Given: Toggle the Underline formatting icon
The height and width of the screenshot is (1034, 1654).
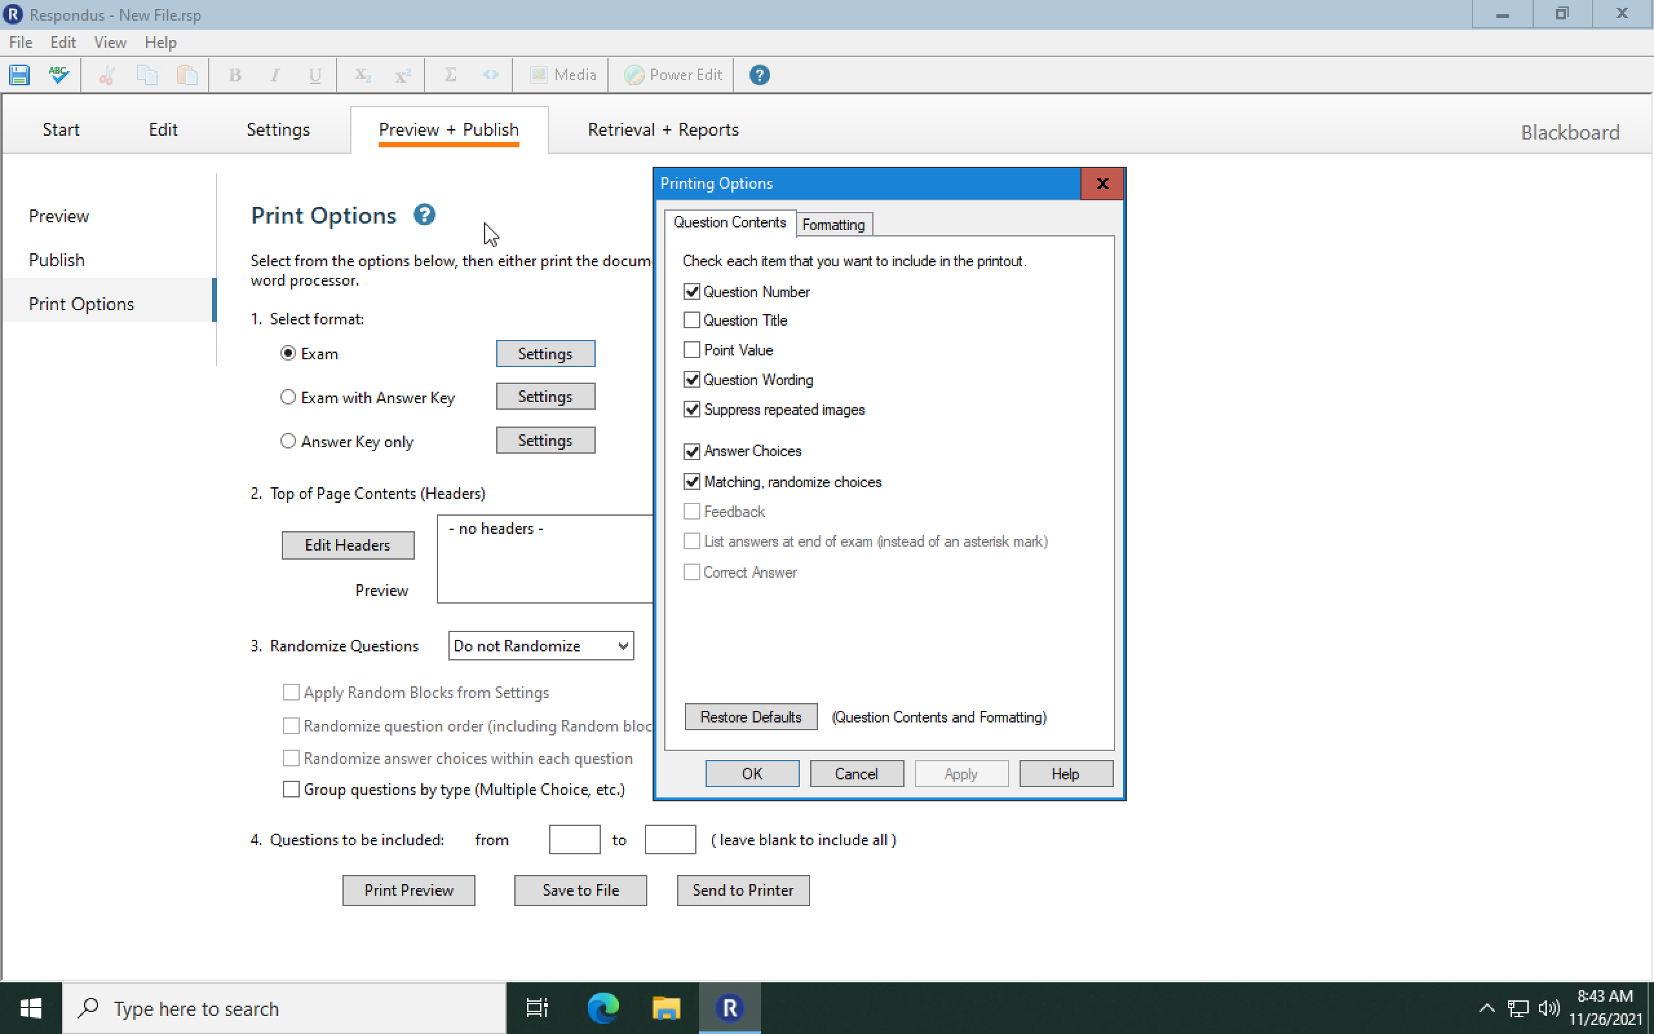Looking at the screenshot, I should [x=315, y=74].
